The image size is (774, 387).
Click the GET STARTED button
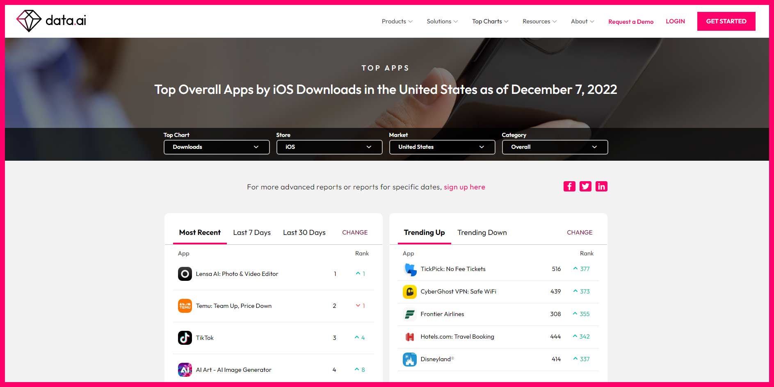click(726, 21)
